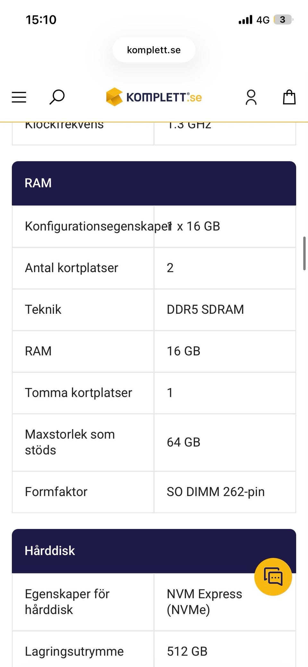Go to the Komplett.se home logo
The height and width of the screenshot is (667, 308).
(154, 97)
